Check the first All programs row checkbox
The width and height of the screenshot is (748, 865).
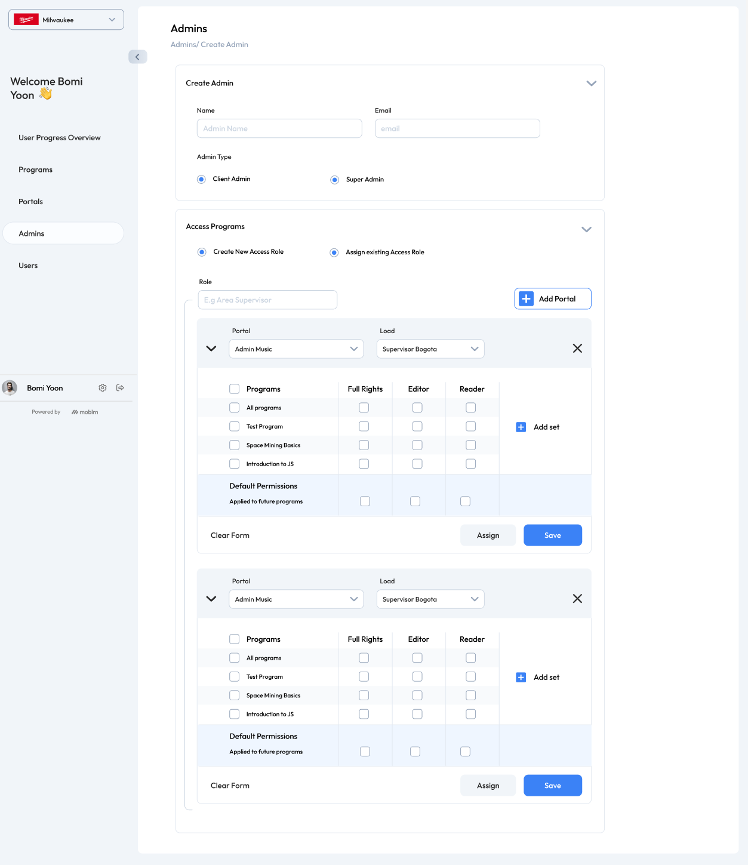[x=235, y=408]
